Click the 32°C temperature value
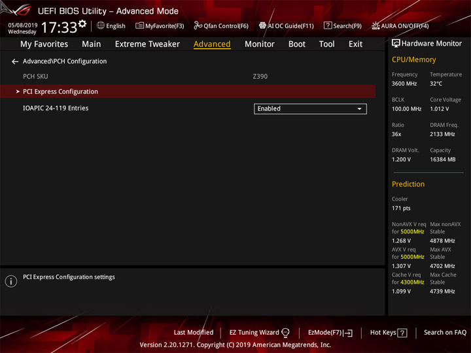The width and height of the screenshot is (471, 353). pos(436,84)
